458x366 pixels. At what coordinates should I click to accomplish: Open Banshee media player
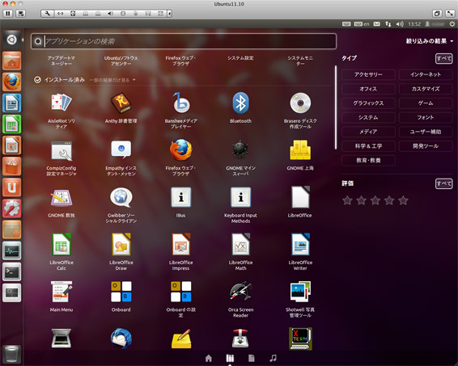click(180, 103)
